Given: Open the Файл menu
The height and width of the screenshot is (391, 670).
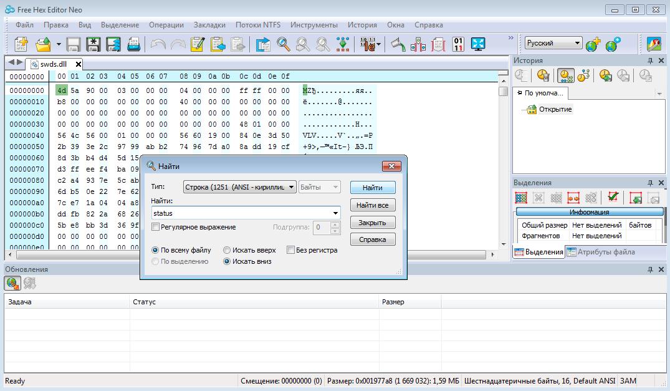Looking at the screenshot, I should [x=25, y=25].
